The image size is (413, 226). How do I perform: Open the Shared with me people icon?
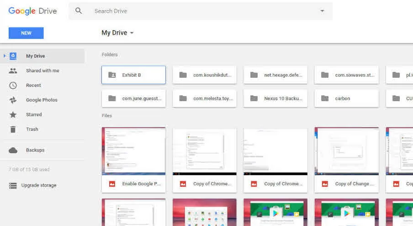[13, 70]
